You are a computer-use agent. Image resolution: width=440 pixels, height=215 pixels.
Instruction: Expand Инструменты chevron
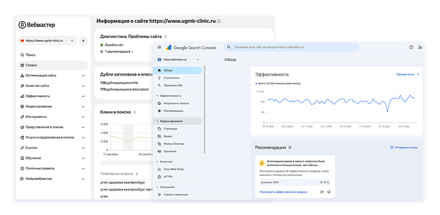(83, 117)
